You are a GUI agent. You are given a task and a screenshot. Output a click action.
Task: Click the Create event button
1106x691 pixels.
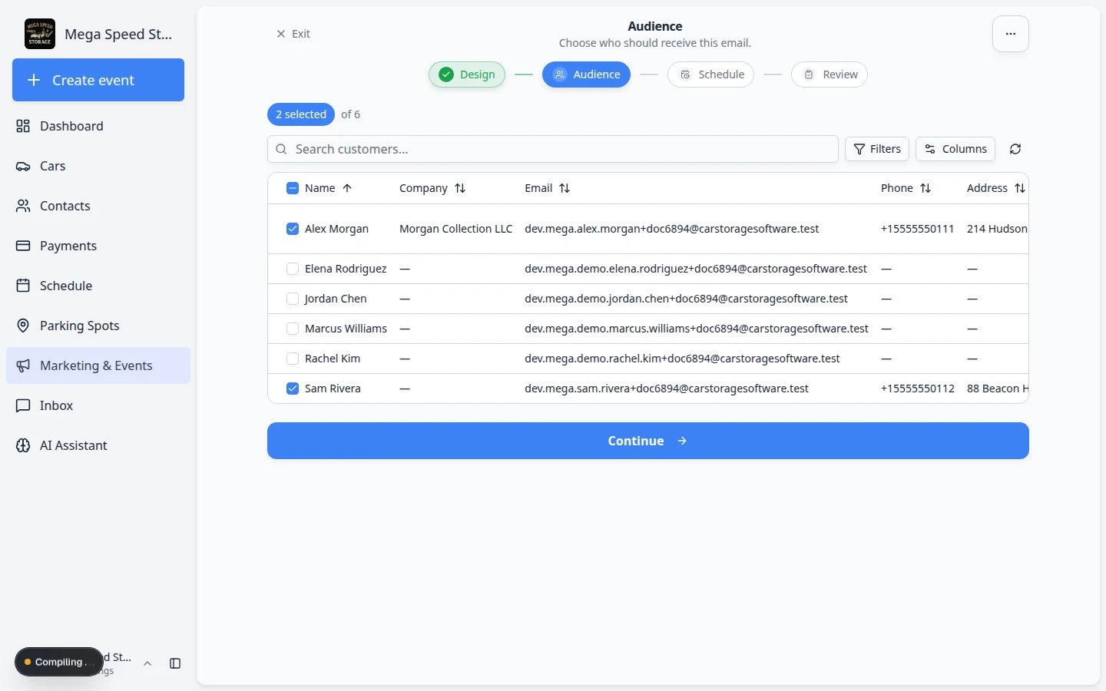pyautogui.click(x=98, y=80)
